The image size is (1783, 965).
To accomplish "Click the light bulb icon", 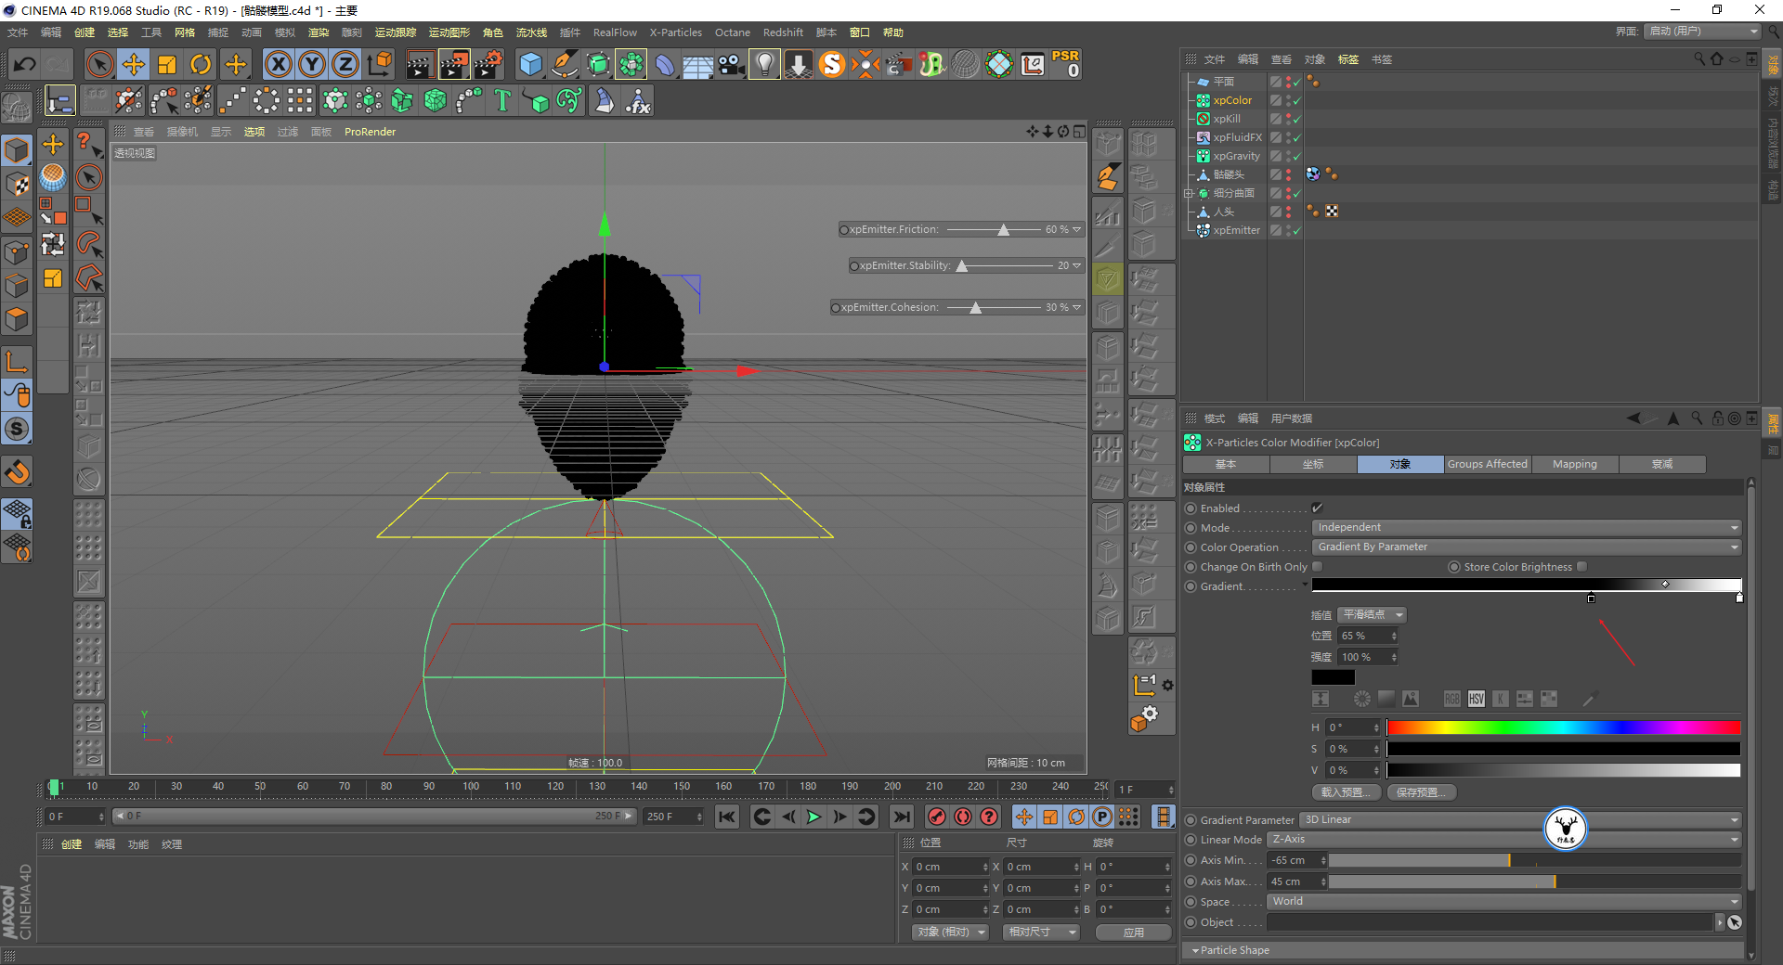I will coord(763,64).
